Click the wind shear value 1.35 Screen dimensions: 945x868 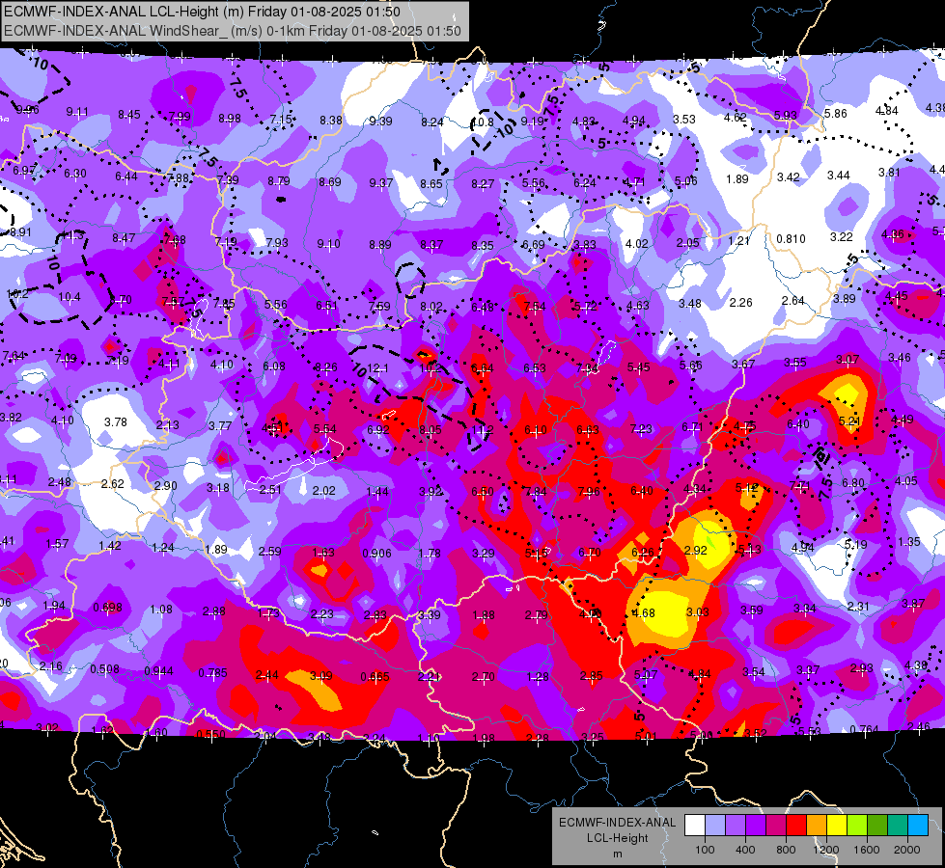(x=909, y=542)
